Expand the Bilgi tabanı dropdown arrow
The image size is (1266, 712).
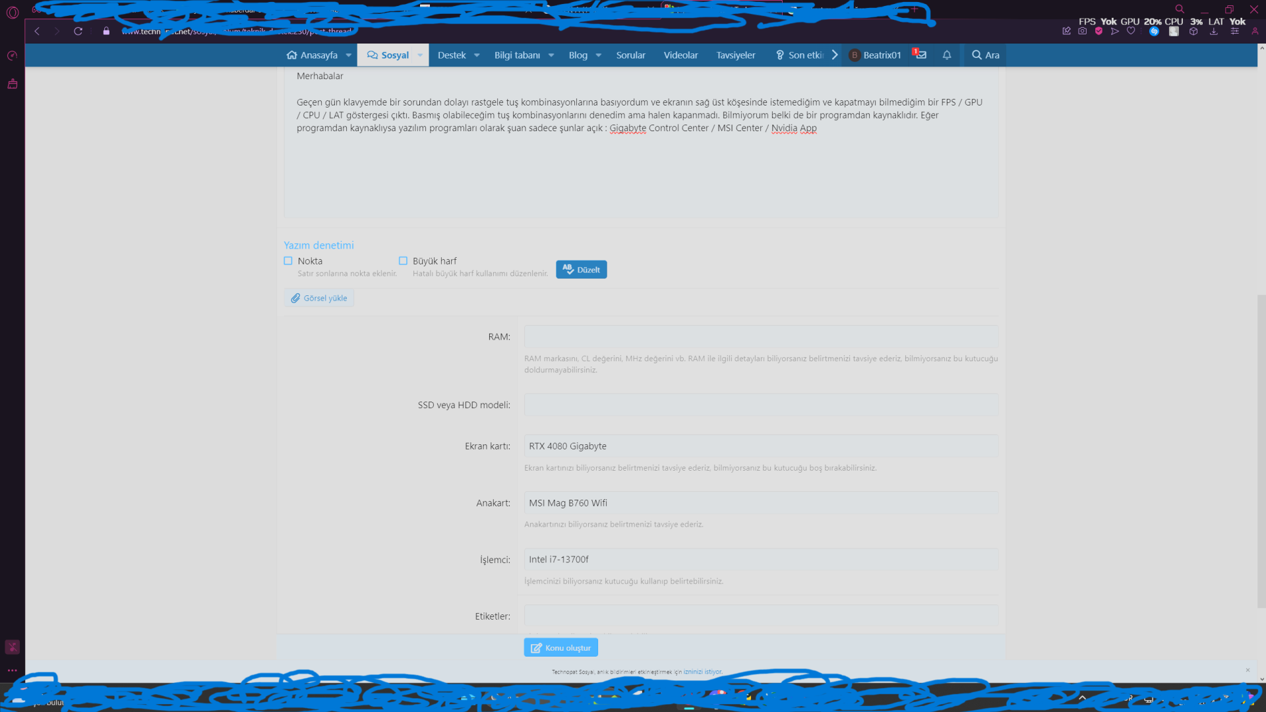551,55
